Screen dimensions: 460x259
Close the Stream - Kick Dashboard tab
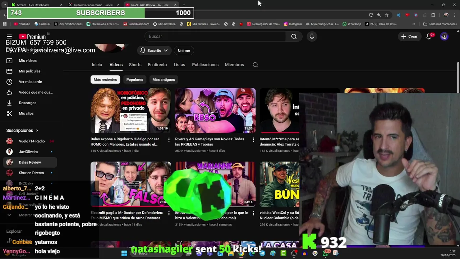(61, 5)
